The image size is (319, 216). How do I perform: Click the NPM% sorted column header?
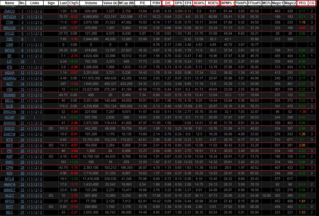[228, 3]
